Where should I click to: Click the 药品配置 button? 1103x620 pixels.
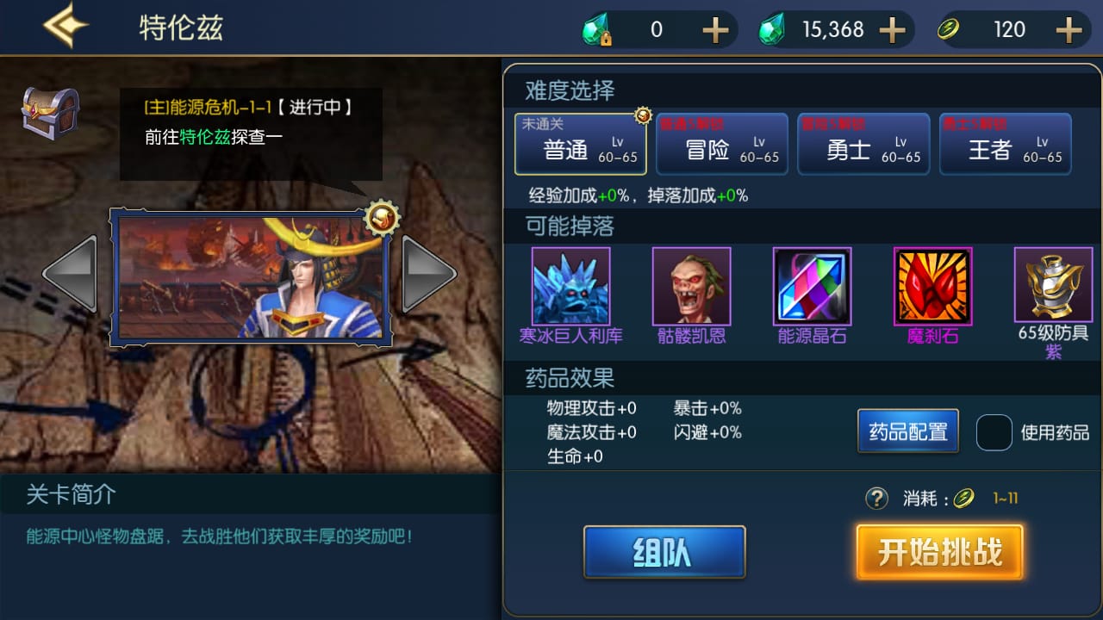[x=908, y=431]
